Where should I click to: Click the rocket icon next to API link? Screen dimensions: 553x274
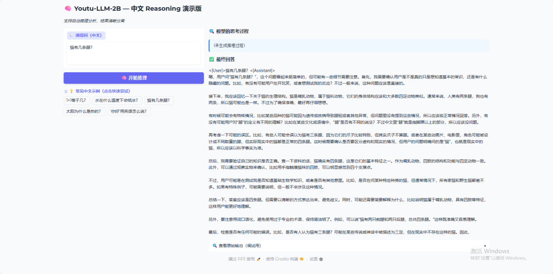(x=259, y=259)
